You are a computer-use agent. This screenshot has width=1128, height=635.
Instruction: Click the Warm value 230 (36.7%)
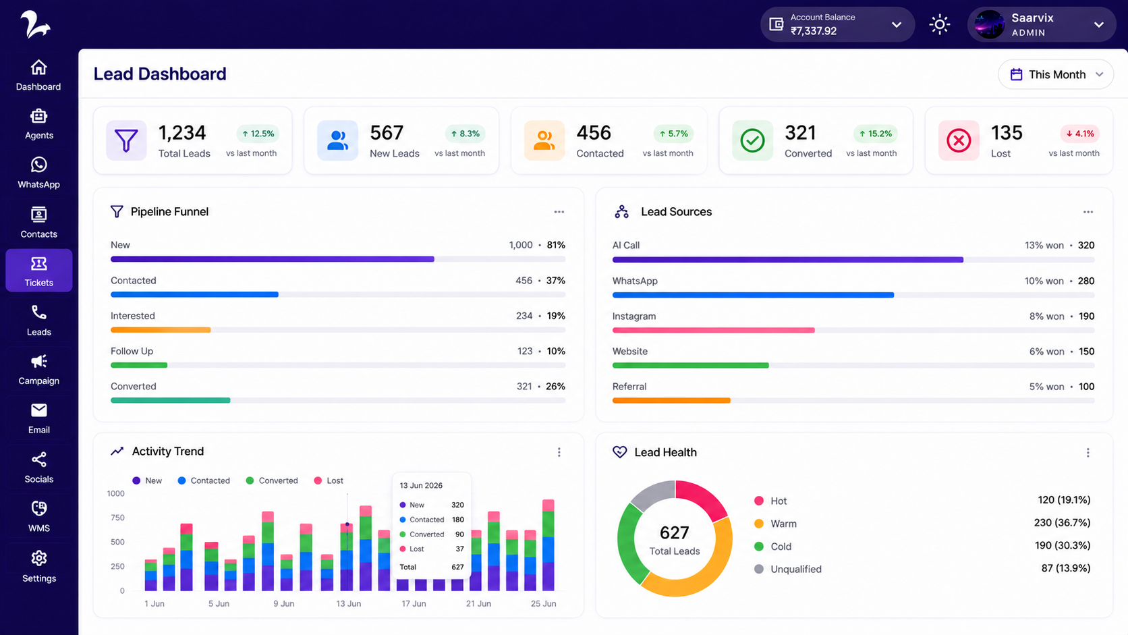pyautogui.click(x=1062, y=522)
